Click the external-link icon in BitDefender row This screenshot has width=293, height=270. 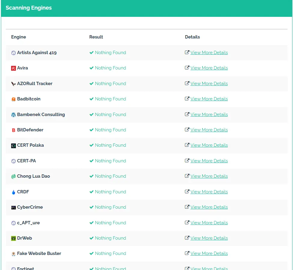click(187, 130)
